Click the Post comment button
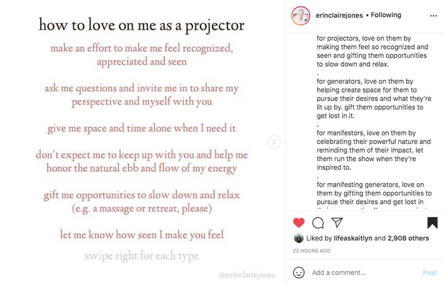 pyautogui.click(x=430, y=273)
